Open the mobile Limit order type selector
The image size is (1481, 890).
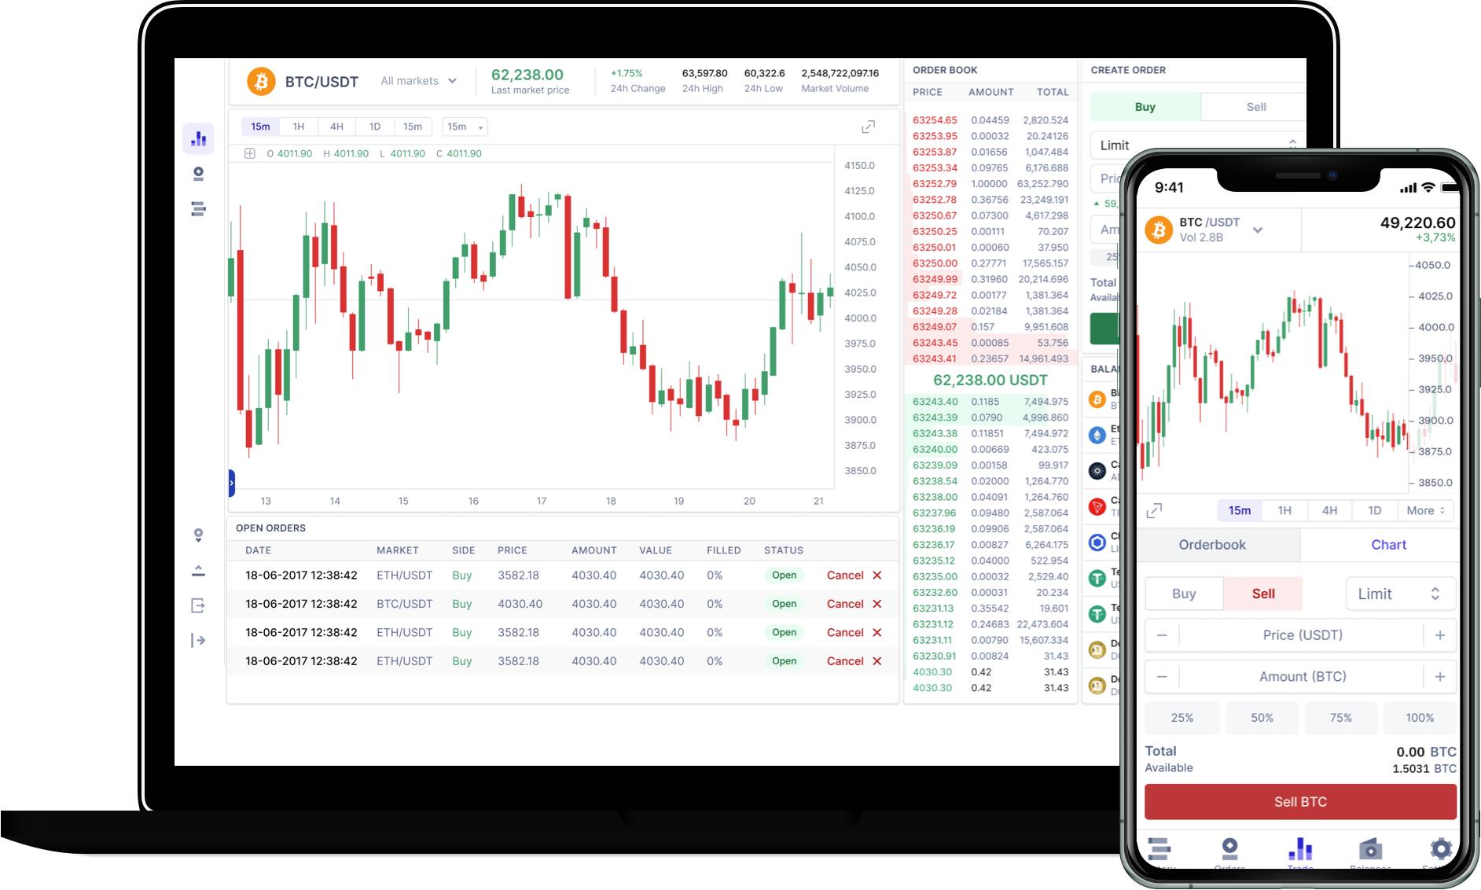tap(1400, 594)
